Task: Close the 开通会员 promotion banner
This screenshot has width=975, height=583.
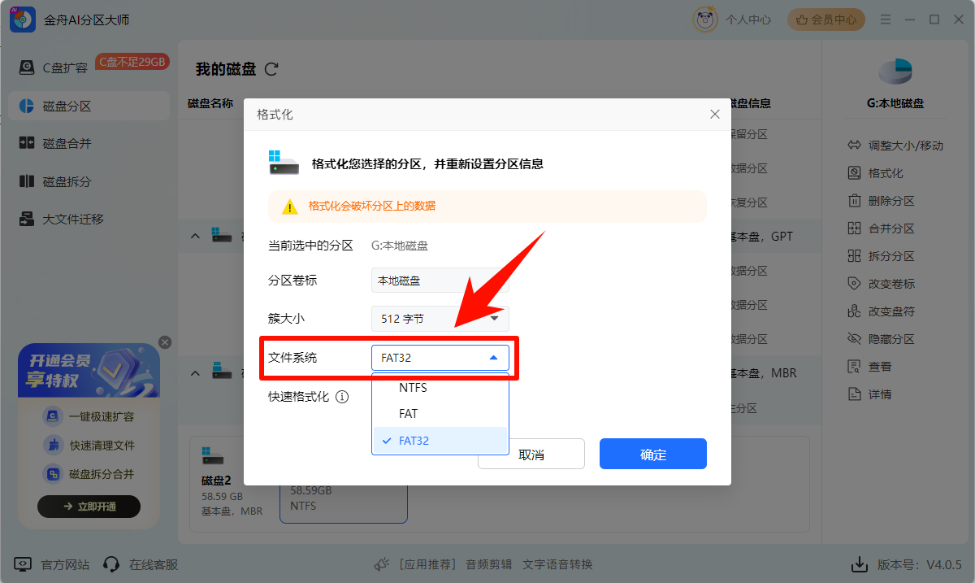Action: tap(165, 342)
